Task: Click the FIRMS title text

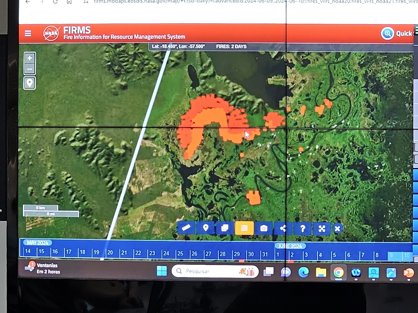Action: 77,30
